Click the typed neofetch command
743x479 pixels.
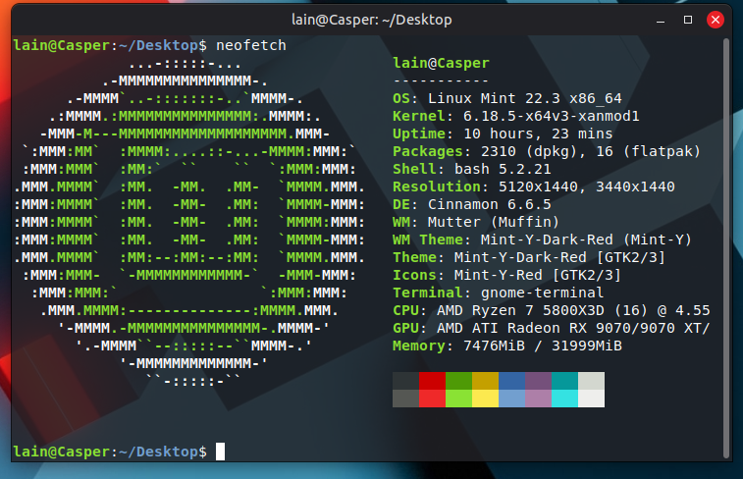coord(250,45)
